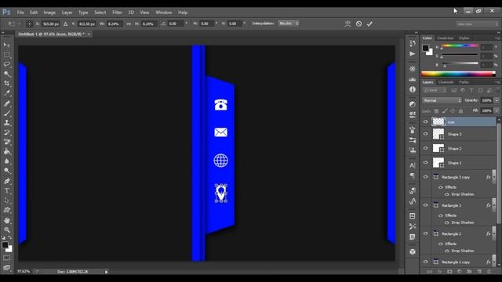Select the Shape 3 layer thumbnail

[x=438, y=134]
